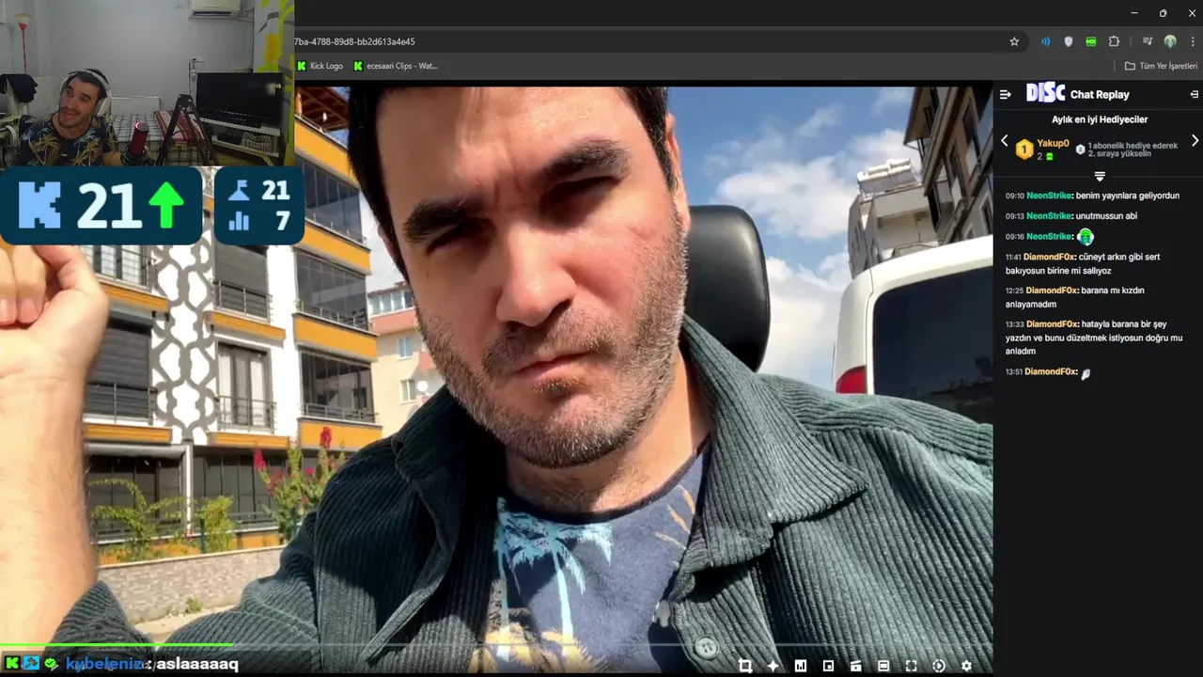This screenshot has height=677, width=1203.
Task: Open the media control playlist icon
Action: [1148, 41]
